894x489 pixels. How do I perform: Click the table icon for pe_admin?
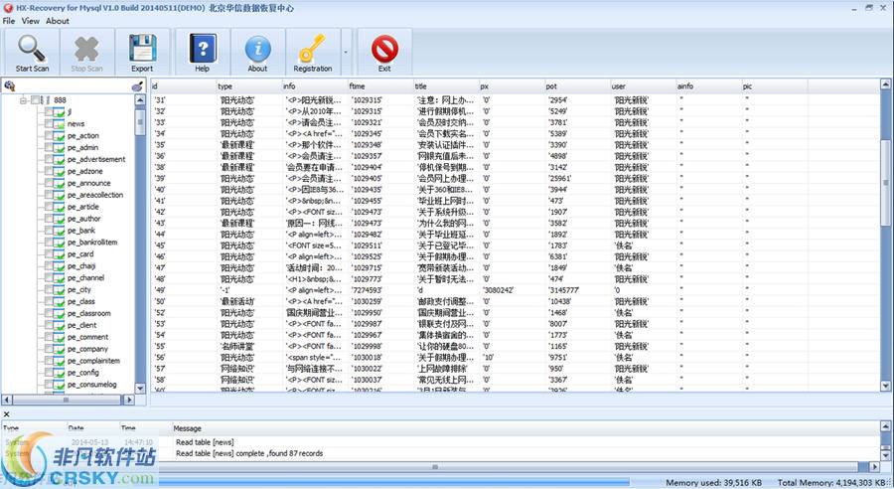tap(60, 147)
